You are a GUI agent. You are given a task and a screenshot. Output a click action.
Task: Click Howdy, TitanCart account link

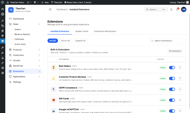pos(179,3)
